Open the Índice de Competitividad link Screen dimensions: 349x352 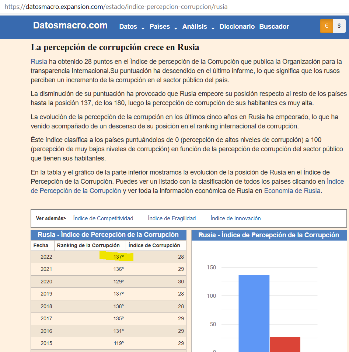pos(103,218)
